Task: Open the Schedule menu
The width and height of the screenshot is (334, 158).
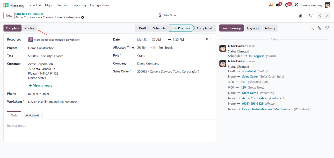Action: [x=34, y=5]
